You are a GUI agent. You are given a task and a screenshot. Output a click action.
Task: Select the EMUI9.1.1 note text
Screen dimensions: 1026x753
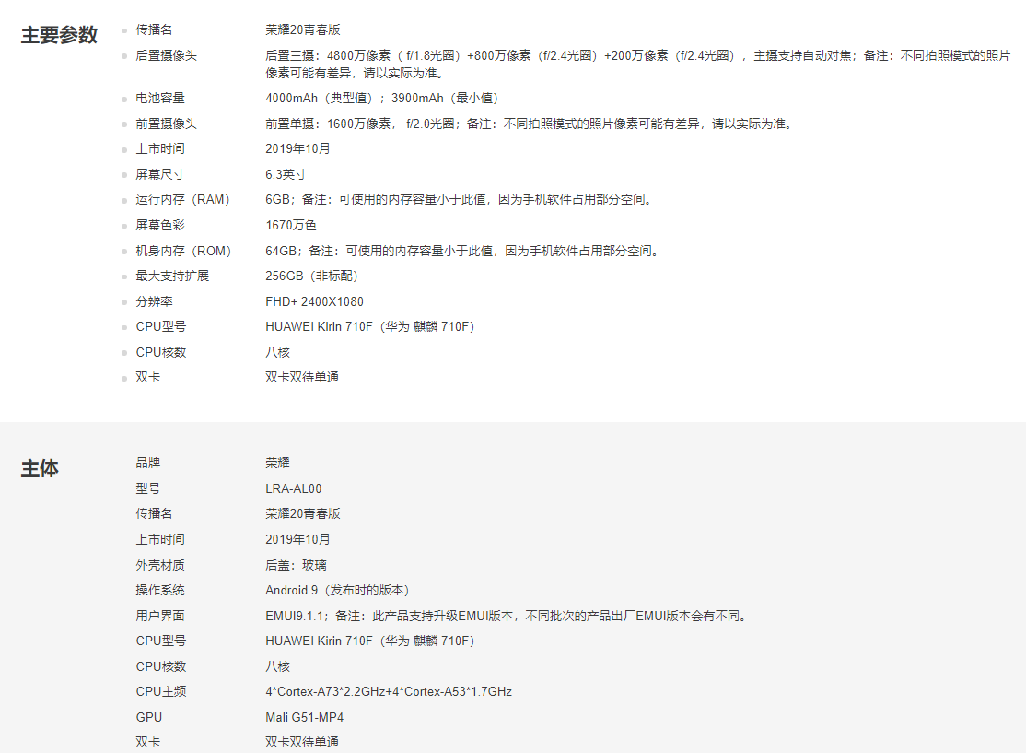point(507,616)
